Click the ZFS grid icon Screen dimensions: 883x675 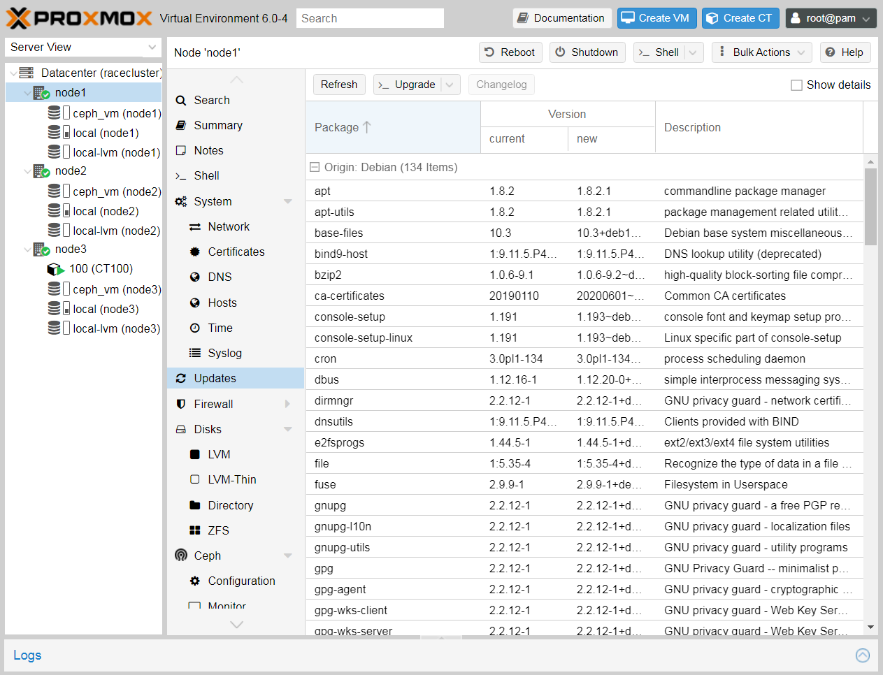click(x=195, y=530)
